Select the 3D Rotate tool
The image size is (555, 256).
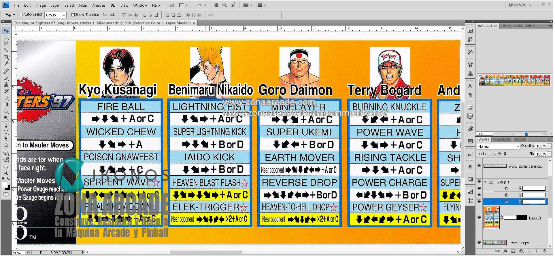(6, 153)
